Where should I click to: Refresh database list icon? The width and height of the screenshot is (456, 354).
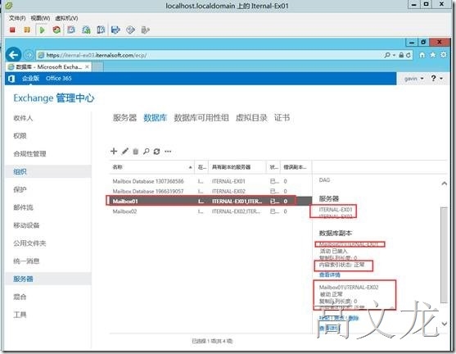click(x=156, y=152)
